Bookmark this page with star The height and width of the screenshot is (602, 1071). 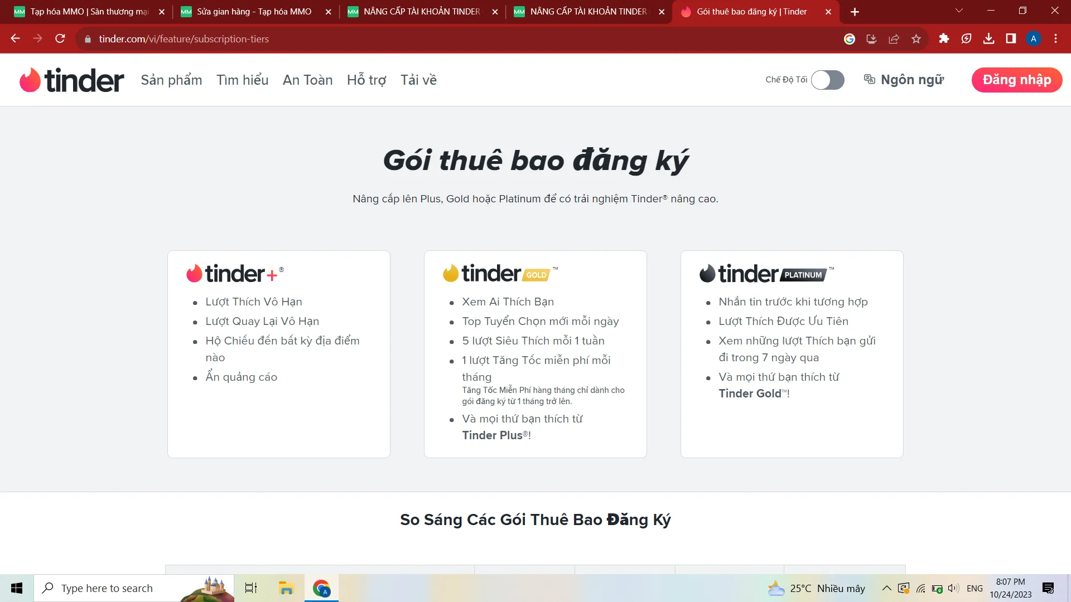pyautogui.click(x=916, y=39)
